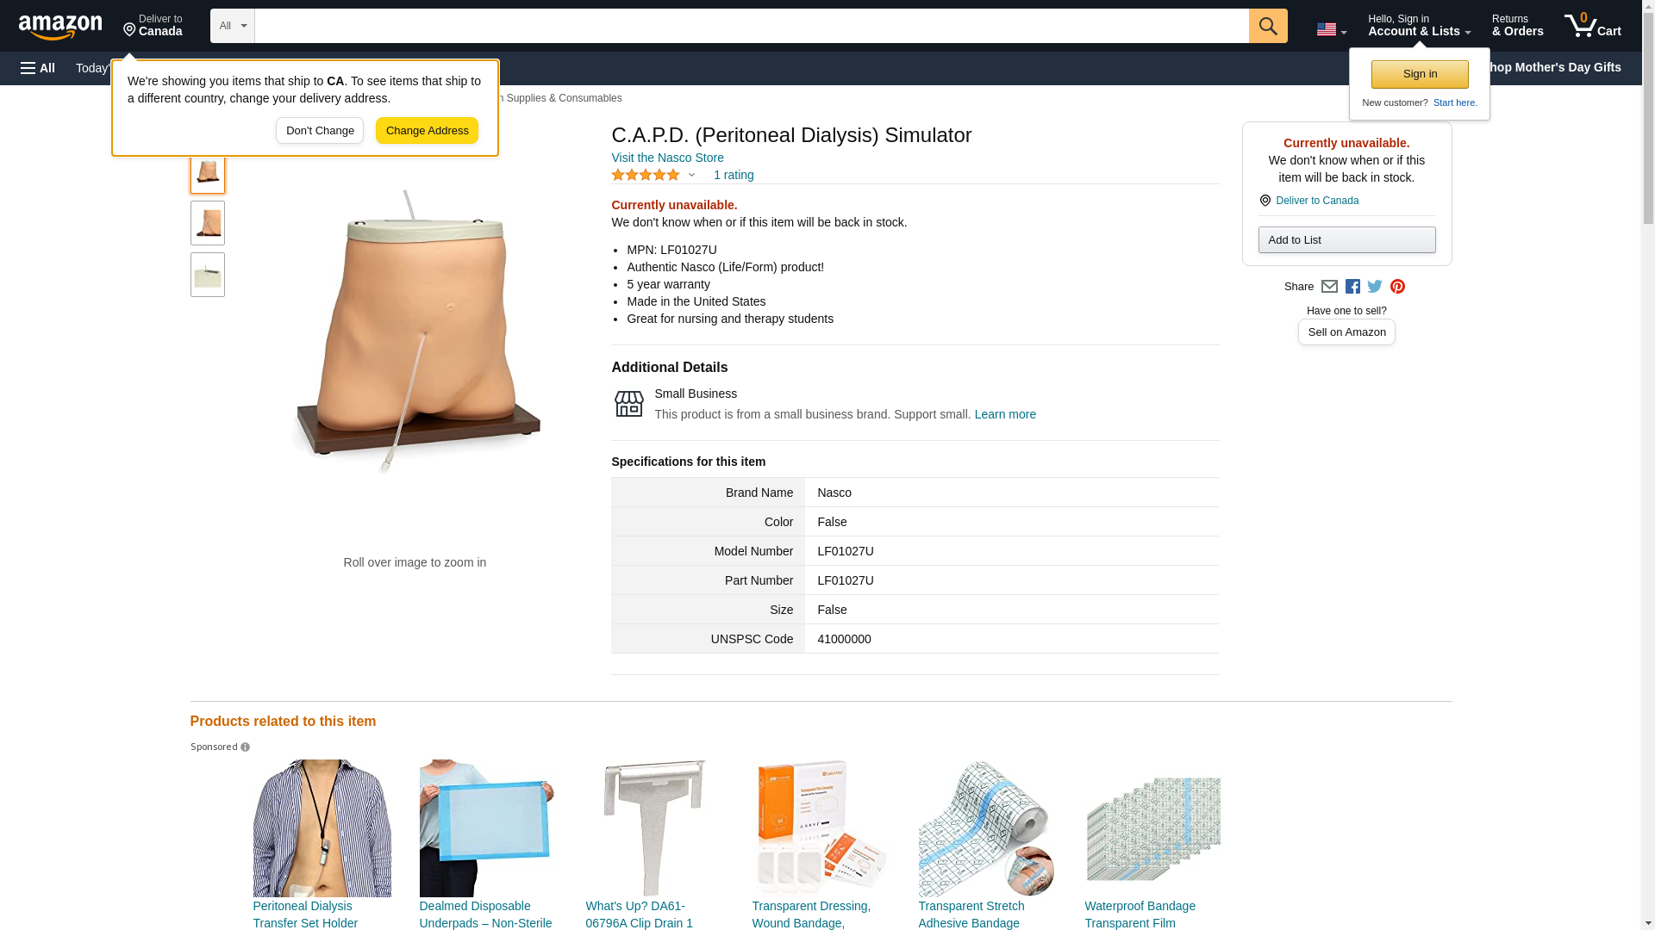Share on Pinterest icon
The image size is (1655, 930).
[1397, 287]
